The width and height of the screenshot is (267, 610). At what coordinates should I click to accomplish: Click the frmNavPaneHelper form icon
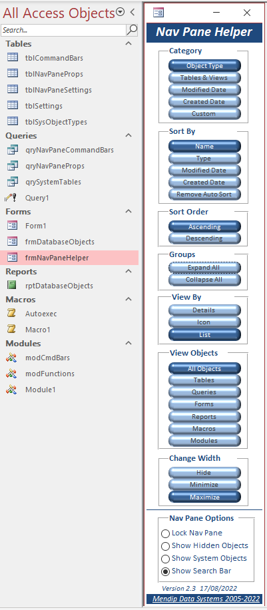[13, 258]
